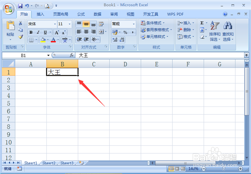Switch to Normal view in status bar
The height and width of the screenshot is (174, 251).
click(171, 169)
